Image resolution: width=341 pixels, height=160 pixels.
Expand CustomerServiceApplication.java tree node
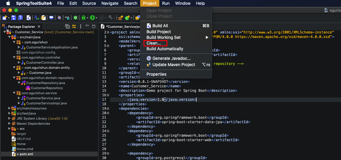[x=19, y=47]
